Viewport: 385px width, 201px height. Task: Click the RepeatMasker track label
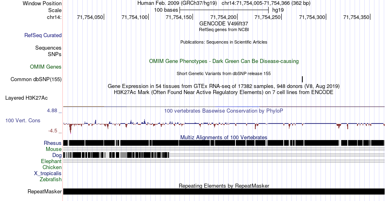coord(45,191)
